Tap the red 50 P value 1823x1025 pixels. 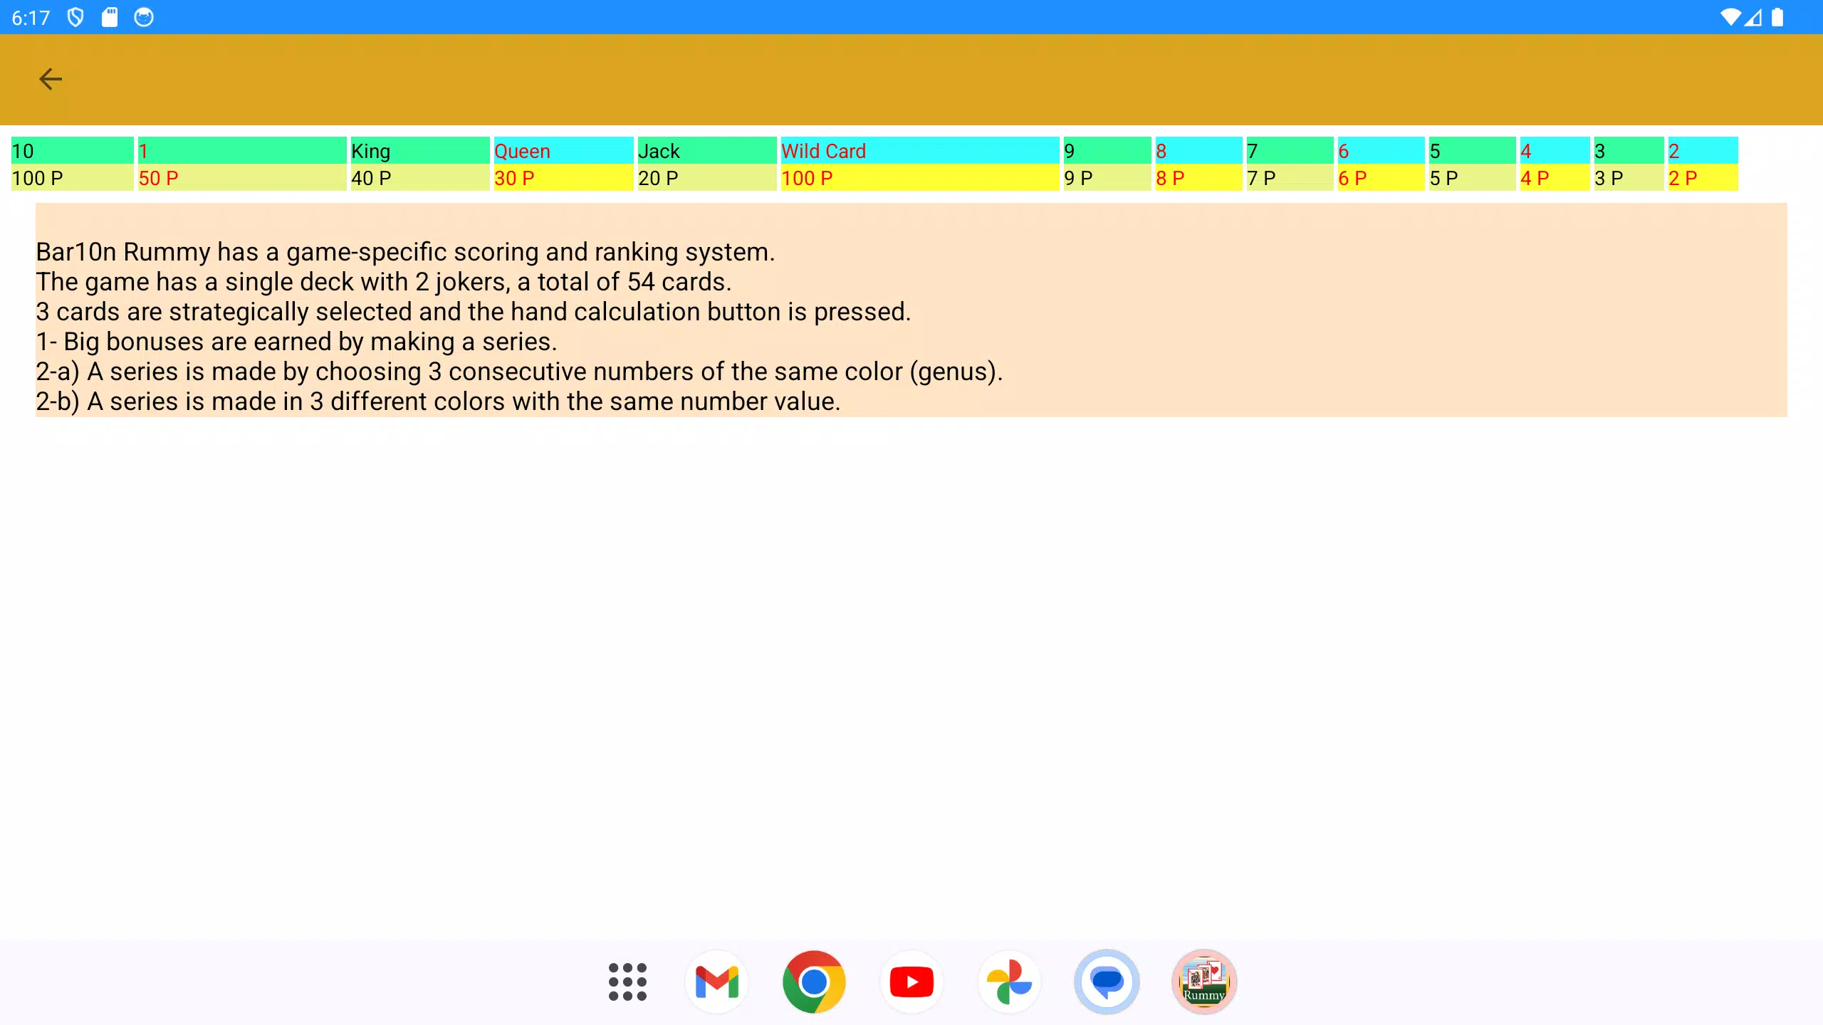click(159, 178)
